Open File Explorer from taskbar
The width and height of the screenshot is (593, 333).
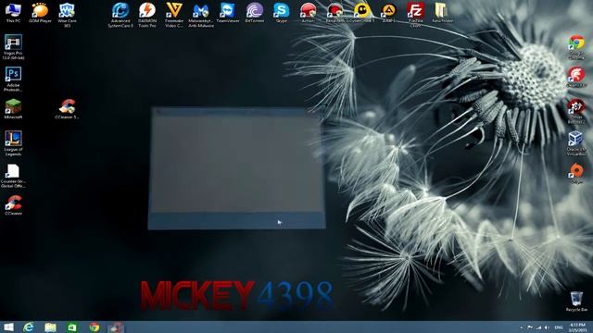50,327
